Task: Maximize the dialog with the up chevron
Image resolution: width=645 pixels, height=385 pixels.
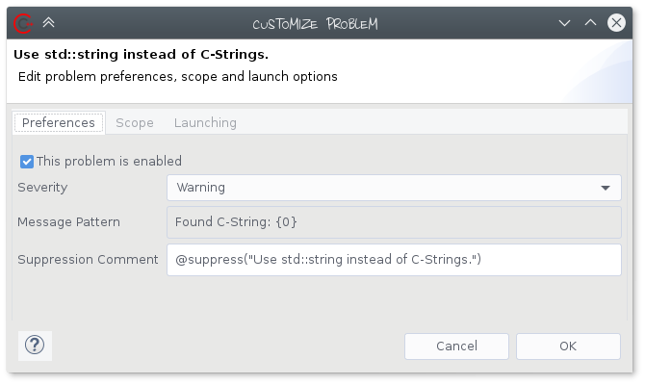Action: [x=590, y=23]
